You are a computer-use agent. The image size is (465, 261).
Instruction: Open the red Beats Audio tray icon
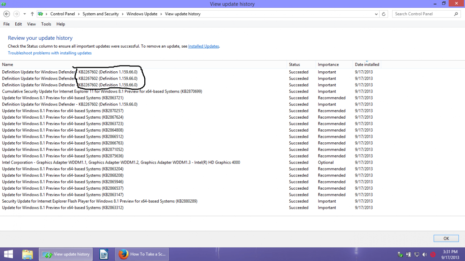point(433,254)
